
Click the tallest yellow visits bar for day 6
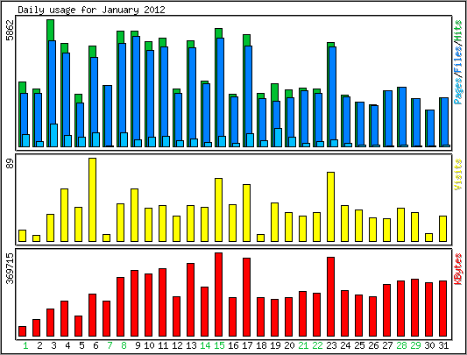point(92,200)
